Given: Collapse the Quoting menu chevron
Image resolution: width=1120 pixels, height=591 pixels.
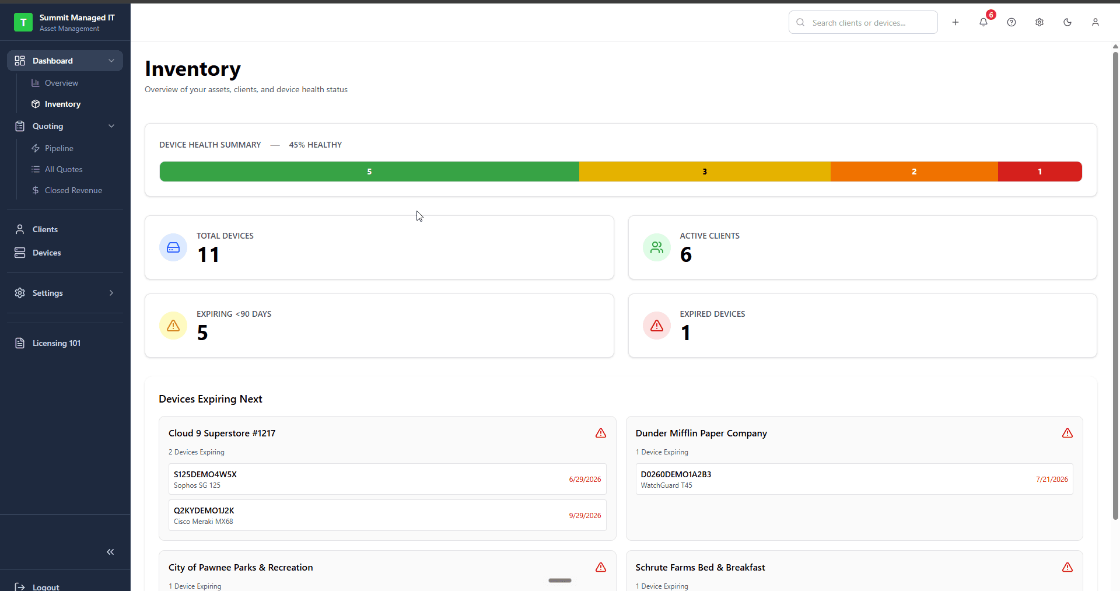Looking at the screenshot, I should [x=111, y=126].
